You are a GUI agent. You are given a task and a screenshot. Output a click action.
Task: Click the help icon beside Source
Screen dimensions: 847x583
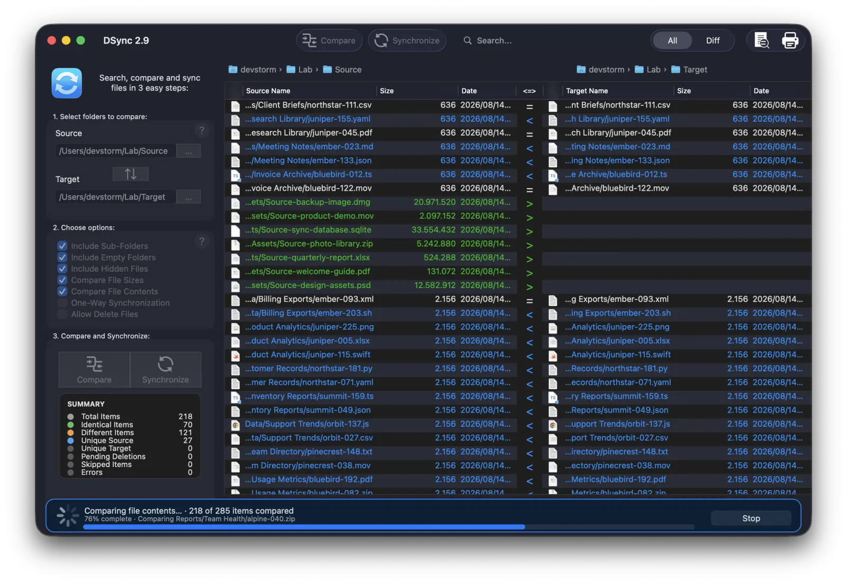[x=201, y=130]
